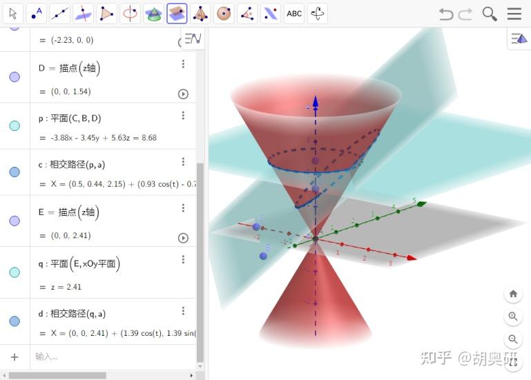Click the vertical scrollbar of algebra panel
Viewport: 531px width, 380px height.
[x=200, y=262]
